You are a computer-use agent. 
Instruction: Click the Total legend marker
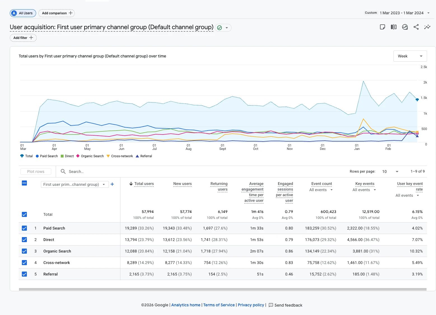click(22, 156)
